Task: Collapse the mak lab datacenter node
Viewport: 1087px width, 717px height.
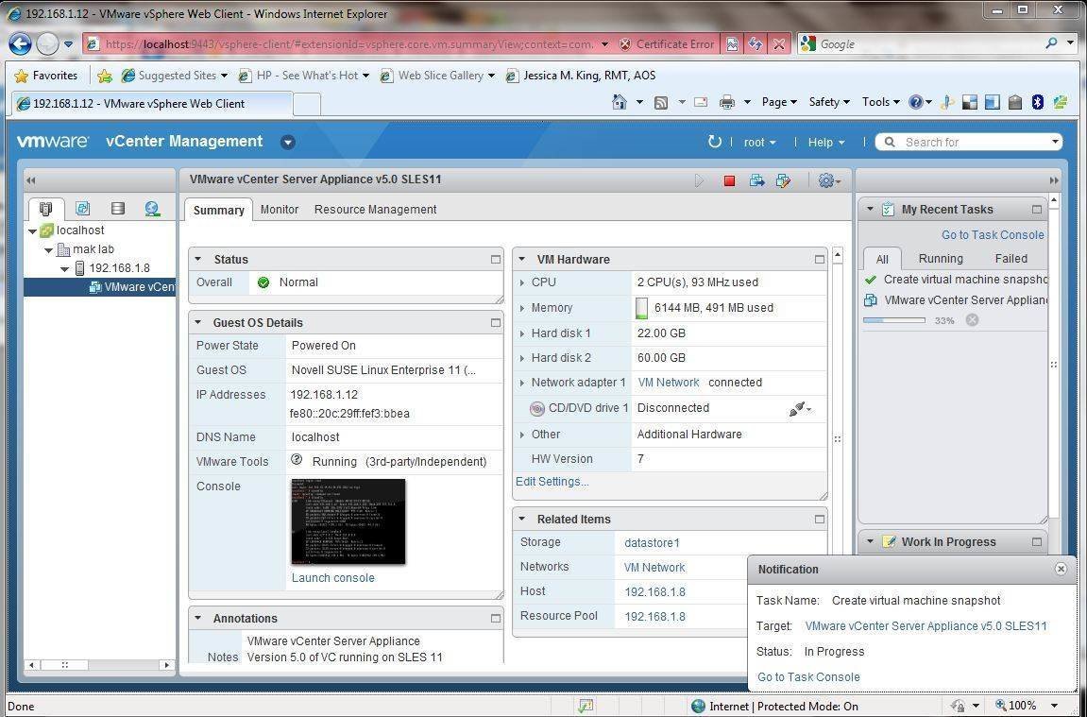Action: pyautogui.click(x=48, y=249)
